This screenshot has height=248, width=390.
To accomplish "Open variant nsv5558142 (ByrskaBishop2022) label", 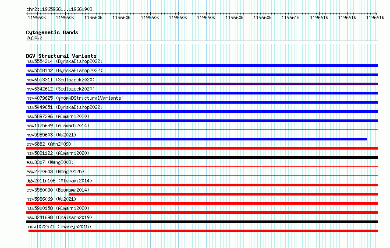I will click(x=64, y=70).
